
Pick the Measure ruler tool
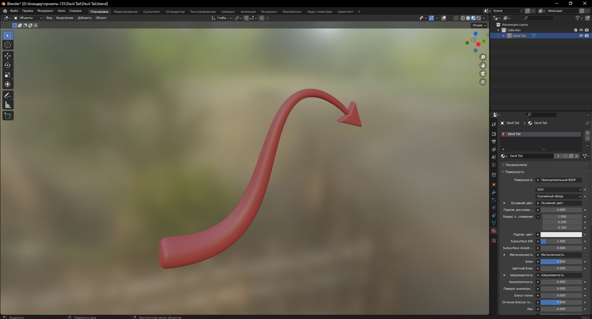pyautogui.click(x=8, y=105)
